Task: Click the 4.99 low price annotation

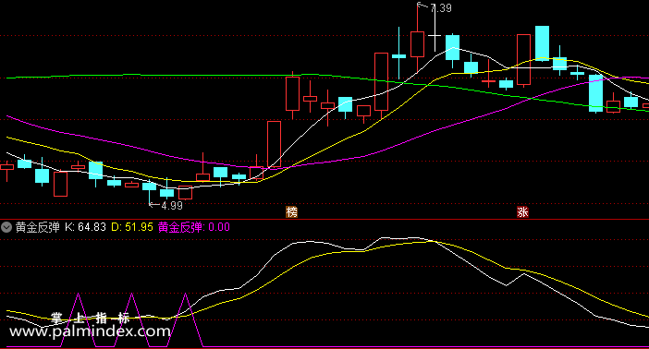Action: (x=172, y=206)
